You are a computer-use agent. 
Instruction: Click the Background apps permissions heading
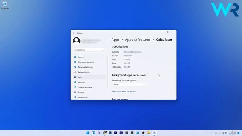(x=129, y=75)
